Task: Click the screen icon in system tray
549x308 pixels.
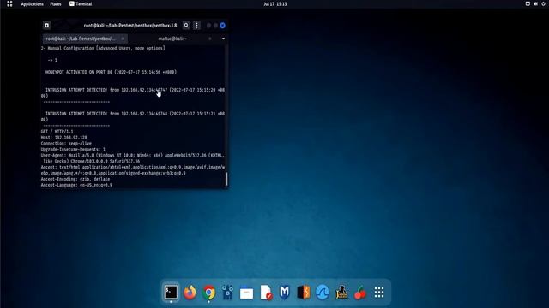Action: pyautogui.click(x=528, y=3)
